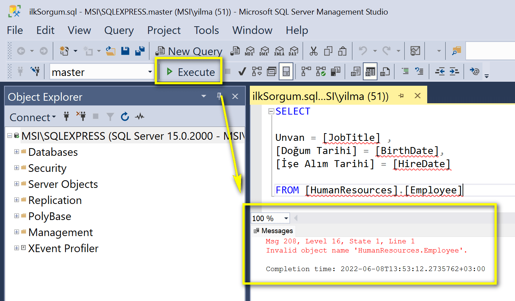Select Results to Text mode
Viewport: 515px width, 301px height.
click(x=356, y=72)
